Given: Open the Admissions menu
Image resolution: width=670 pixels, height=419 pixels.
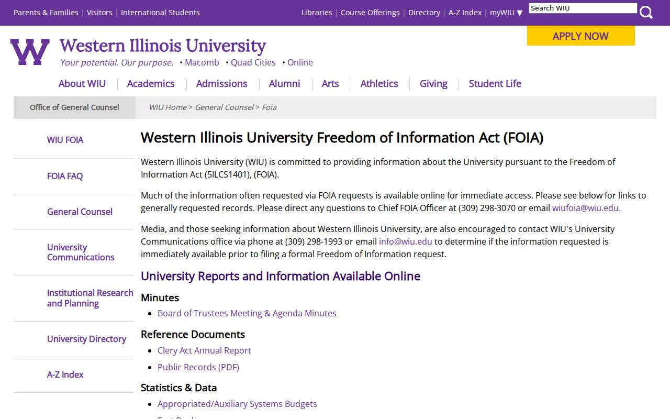Looking at the screenshot, I should coord(221,84).
